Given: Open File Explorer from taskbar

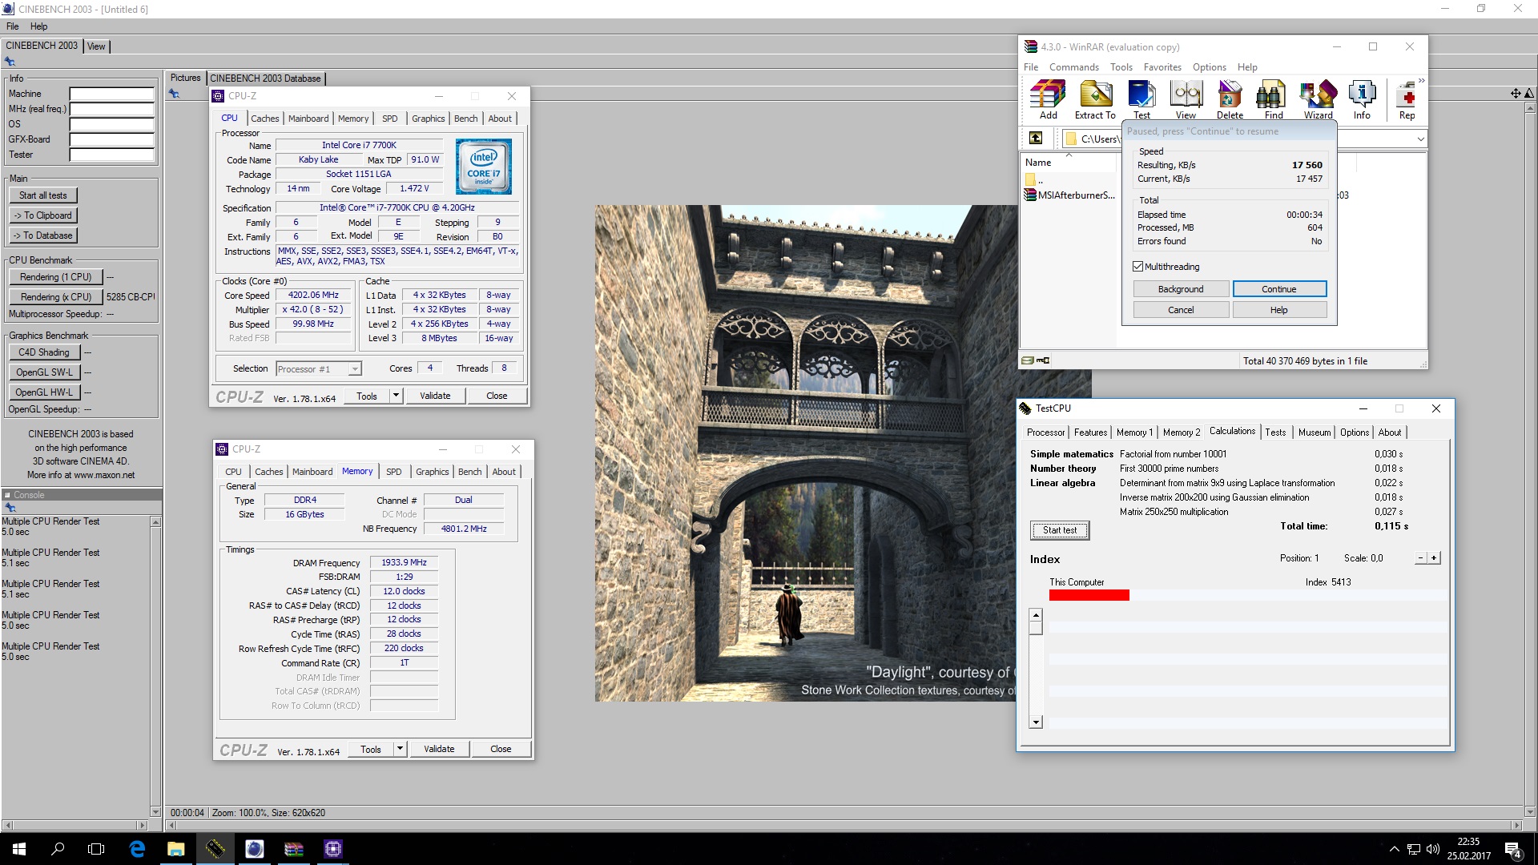Looking at the screenshot, I should pos(176,849).
